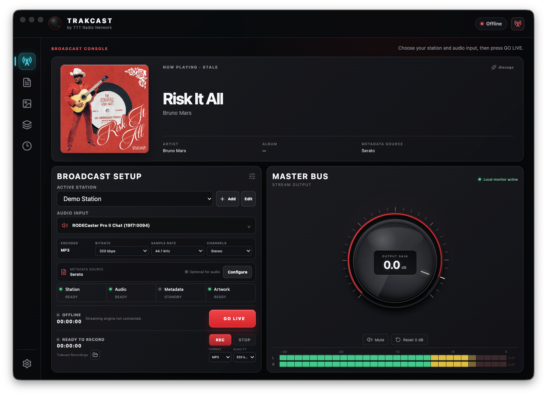Screen dimensions: 547x396
Task: Click the discogs sparkle icon
Action: pyautogui.click(x=494, y=67)
